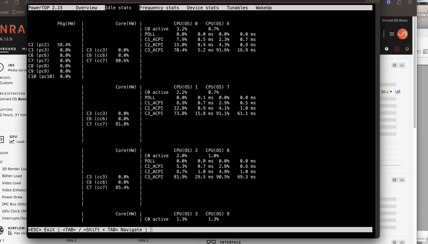
Task: Open the Tunables tab
Action: [237, 8]
